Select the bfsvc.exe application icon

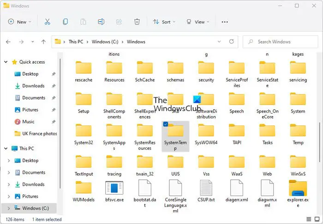(114, 188)
